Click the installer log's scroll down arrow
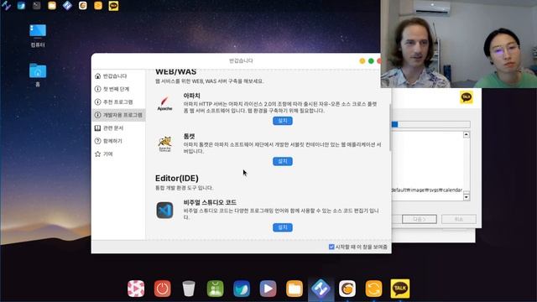Image resolution: width=537 pixels, height=302 pixels. 467,197
